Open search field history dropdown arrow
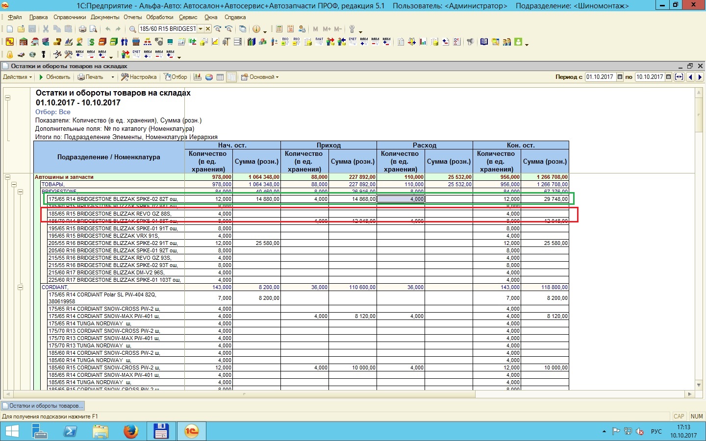 pos(201,29)
